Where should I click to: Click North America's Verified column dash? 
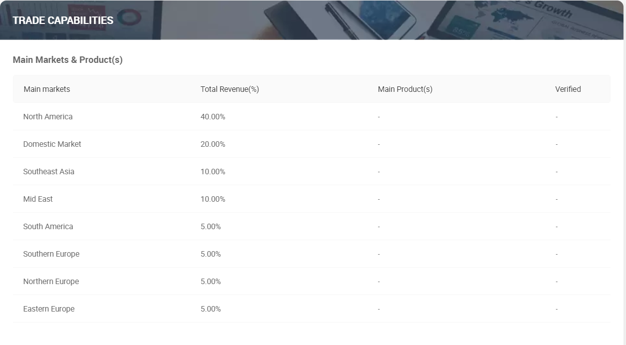(557, 117)
